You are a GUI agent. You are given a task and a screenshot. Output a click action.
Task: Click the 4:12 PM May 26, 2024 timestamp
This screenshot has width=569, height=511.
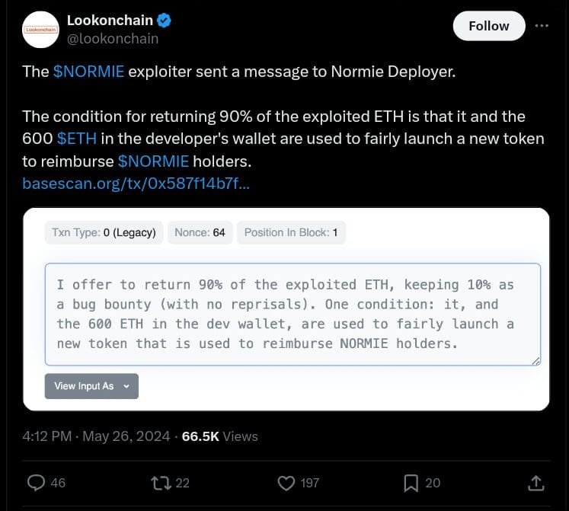tap(96, 436)
